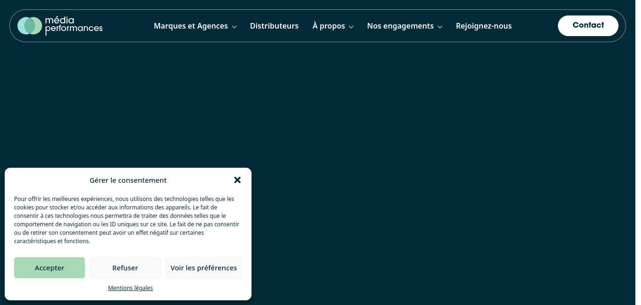
Task: Go to the Rejoignez-nous page
Action: click(x=484, y=26)
